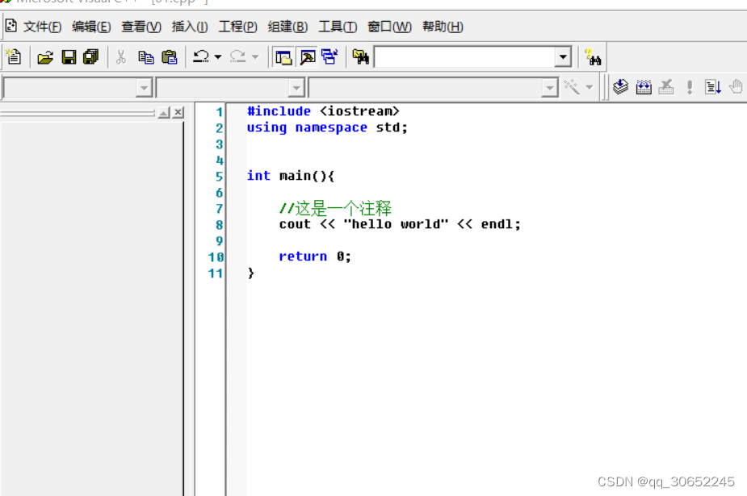Toggle the Workspace panel visibility
This screenshot has width=747, height=496.
coord(285,56)
